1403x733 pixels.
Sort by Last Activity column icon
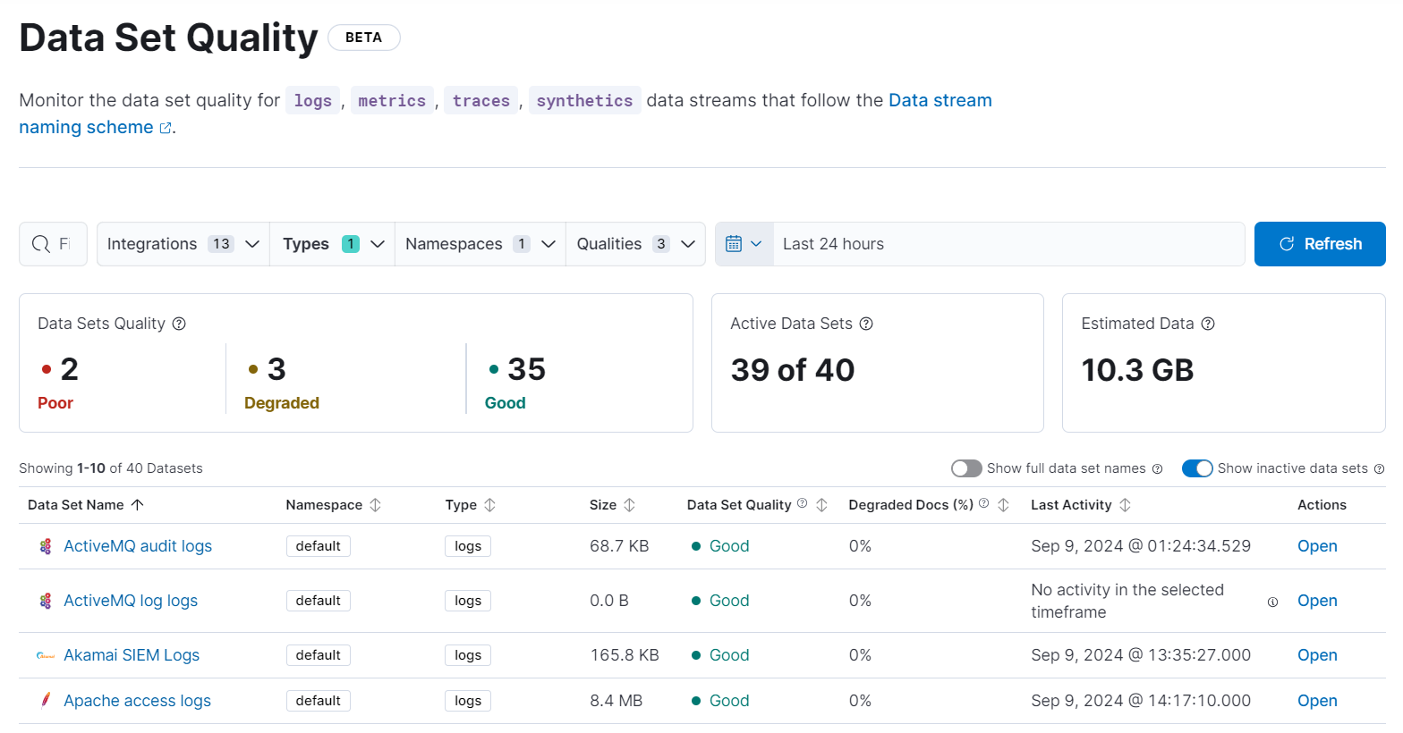[1125, 505]
